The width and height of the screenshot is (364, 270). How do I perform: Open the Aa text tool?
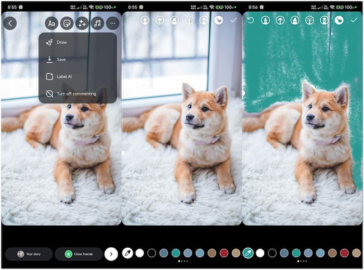tap(51, 23)
